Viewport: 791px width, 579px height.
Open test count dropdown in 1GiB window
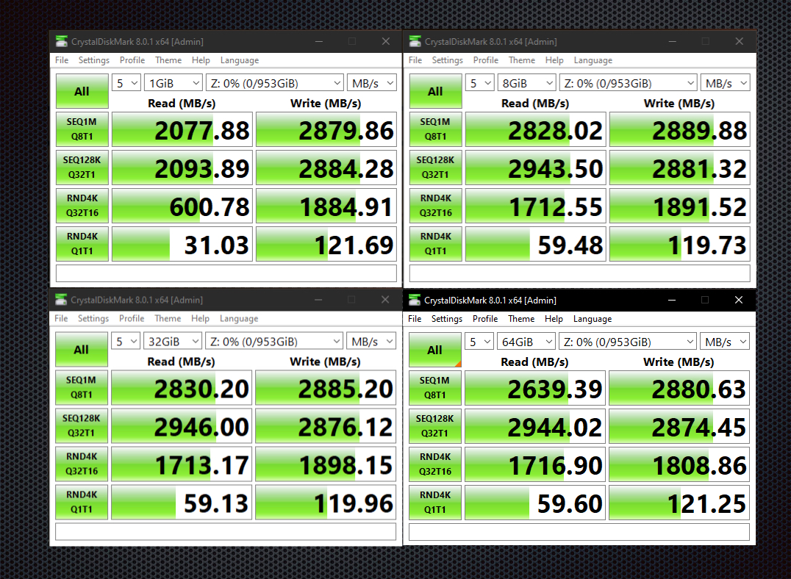[126, 83]
